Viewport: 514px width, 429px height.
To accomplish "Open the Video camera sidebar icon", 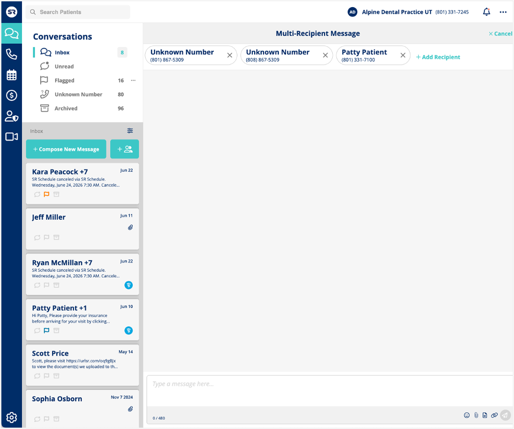I will point(11,136).
